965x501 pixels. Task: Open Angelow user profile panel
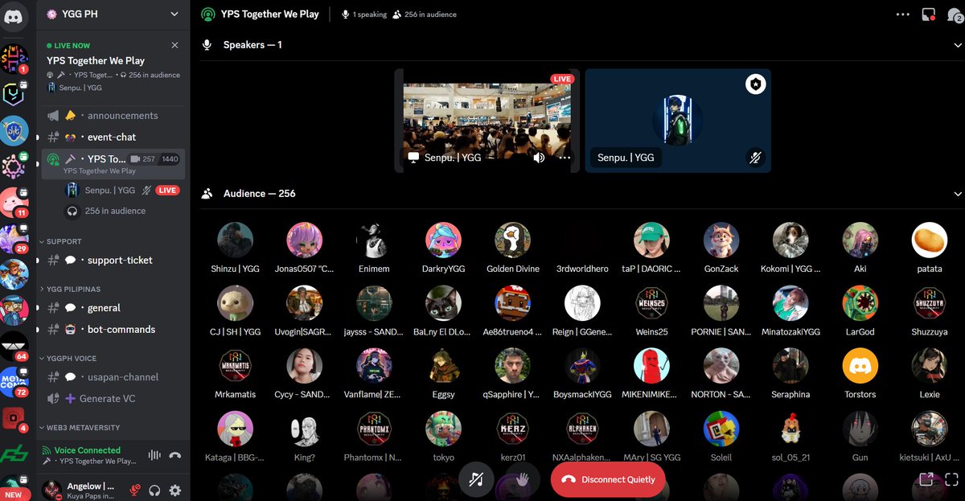click(79, 490)
